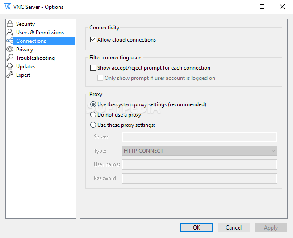Open Users & Permissions page
This screenshot has width=293, height=238.
(x=40, y=32)
